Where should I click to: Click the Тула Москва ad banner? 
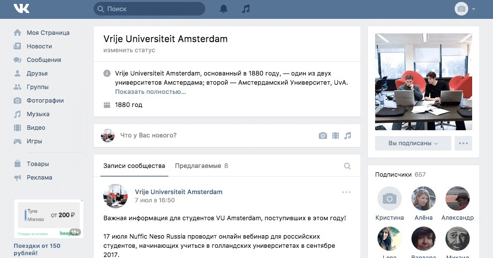tap(49, 219)
